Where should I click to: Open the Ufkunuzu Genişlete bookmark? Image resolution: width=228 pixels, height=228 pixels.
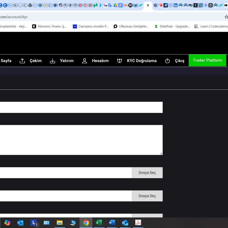point(131,26)
